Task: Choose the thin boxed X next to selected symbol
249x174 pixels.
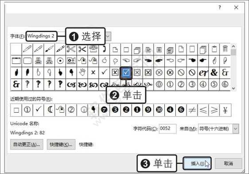Action: pyautogui.click(x=137, y=72)
